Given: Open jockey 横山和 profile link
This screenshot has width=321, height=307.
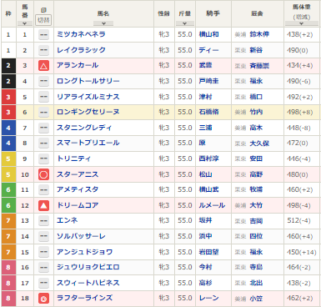Looking at the screenshot, I should (x=208, y=34).
